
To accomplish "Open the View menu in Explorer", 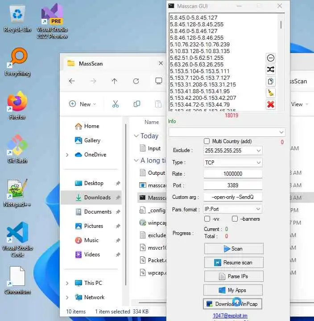I will click(300, 104).
